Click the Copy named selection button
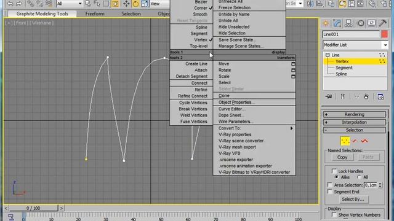Image resolution: width=394 pixels, height=221 pixels. coord(342,157)
